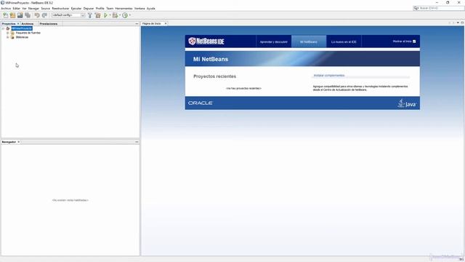Image resolution: width=465 pixels, height=262 pixels.
Task: Close the Navegador panel
Action: click(19, 142)
